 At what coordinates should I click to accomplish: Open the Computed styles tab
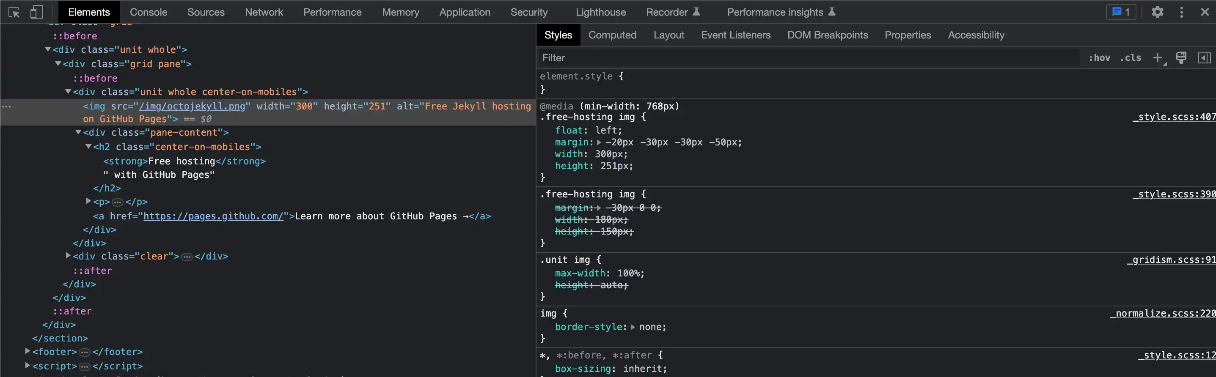click(x=612, y=35)
